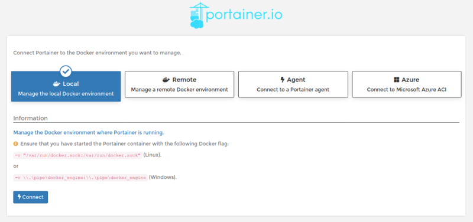473x222 pixels.
Task: Click the lightning bolt icon beside Agent
Action: point(283,80)
